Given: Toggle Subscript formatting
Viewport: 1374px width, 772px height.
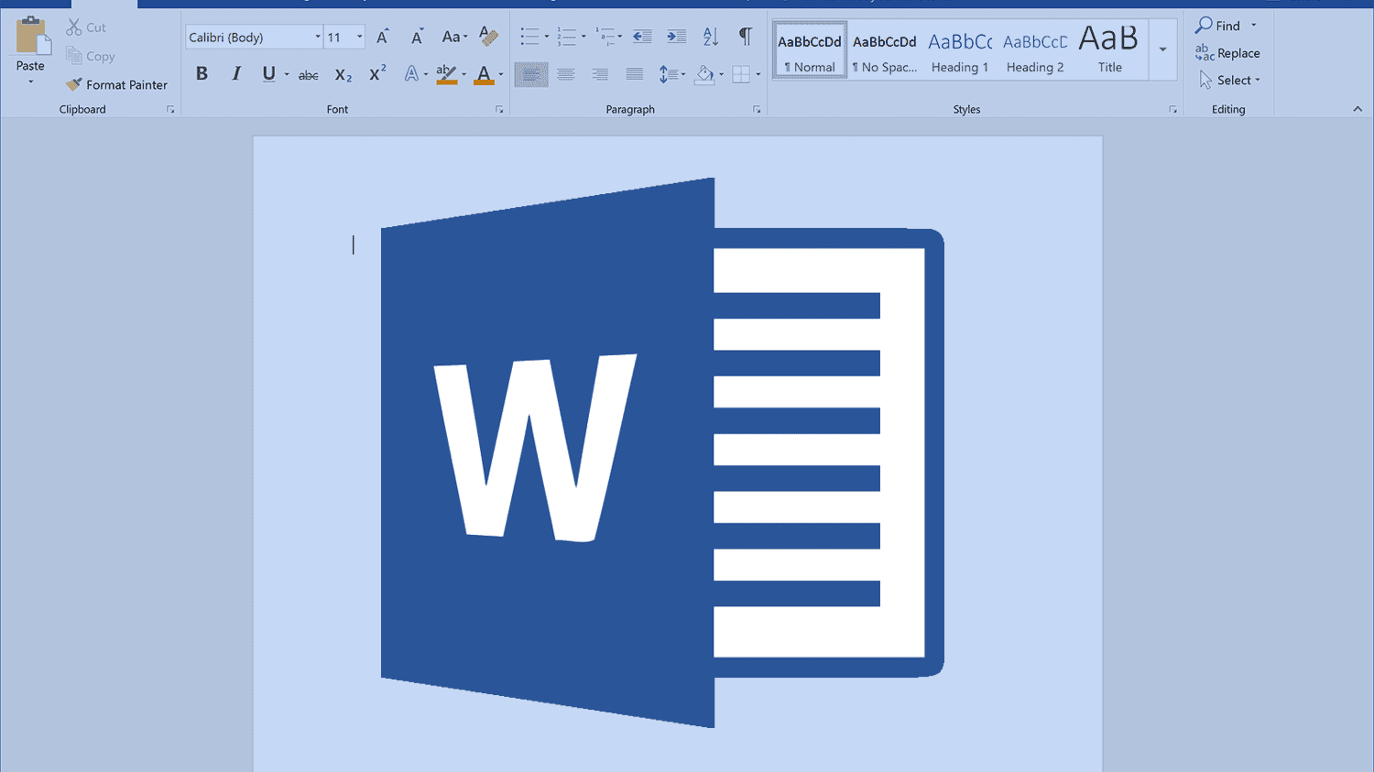Looking at the screenshot, I should (343, 75).
